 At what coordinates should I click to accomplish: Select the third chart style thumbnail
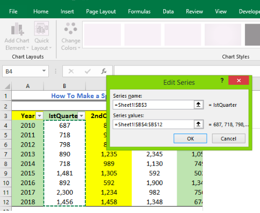183,34
